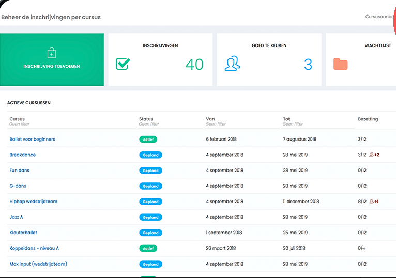
Task: Select the 25 mei 2019 end date
Action: point(295,233)
